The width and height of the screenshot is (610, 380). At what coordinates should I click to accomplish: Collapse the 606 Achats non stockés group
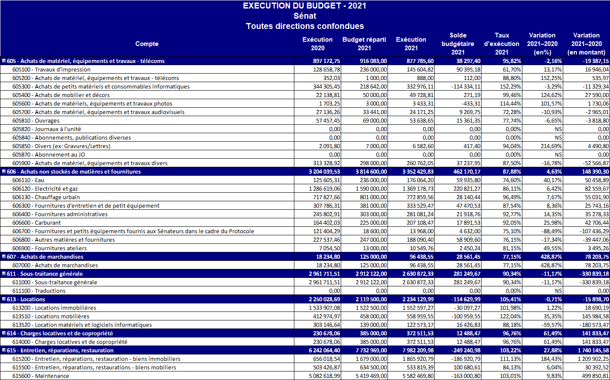pos(4,171)
